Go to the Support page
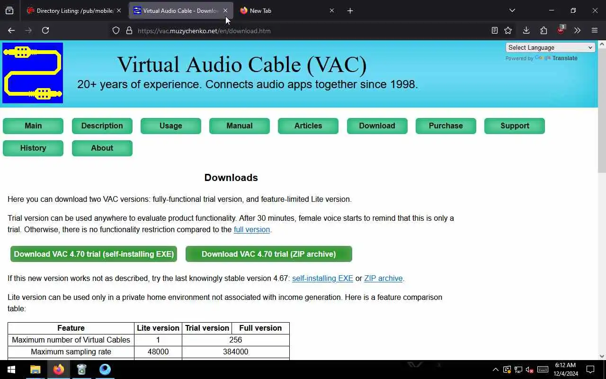 click(x=515, y=126)
